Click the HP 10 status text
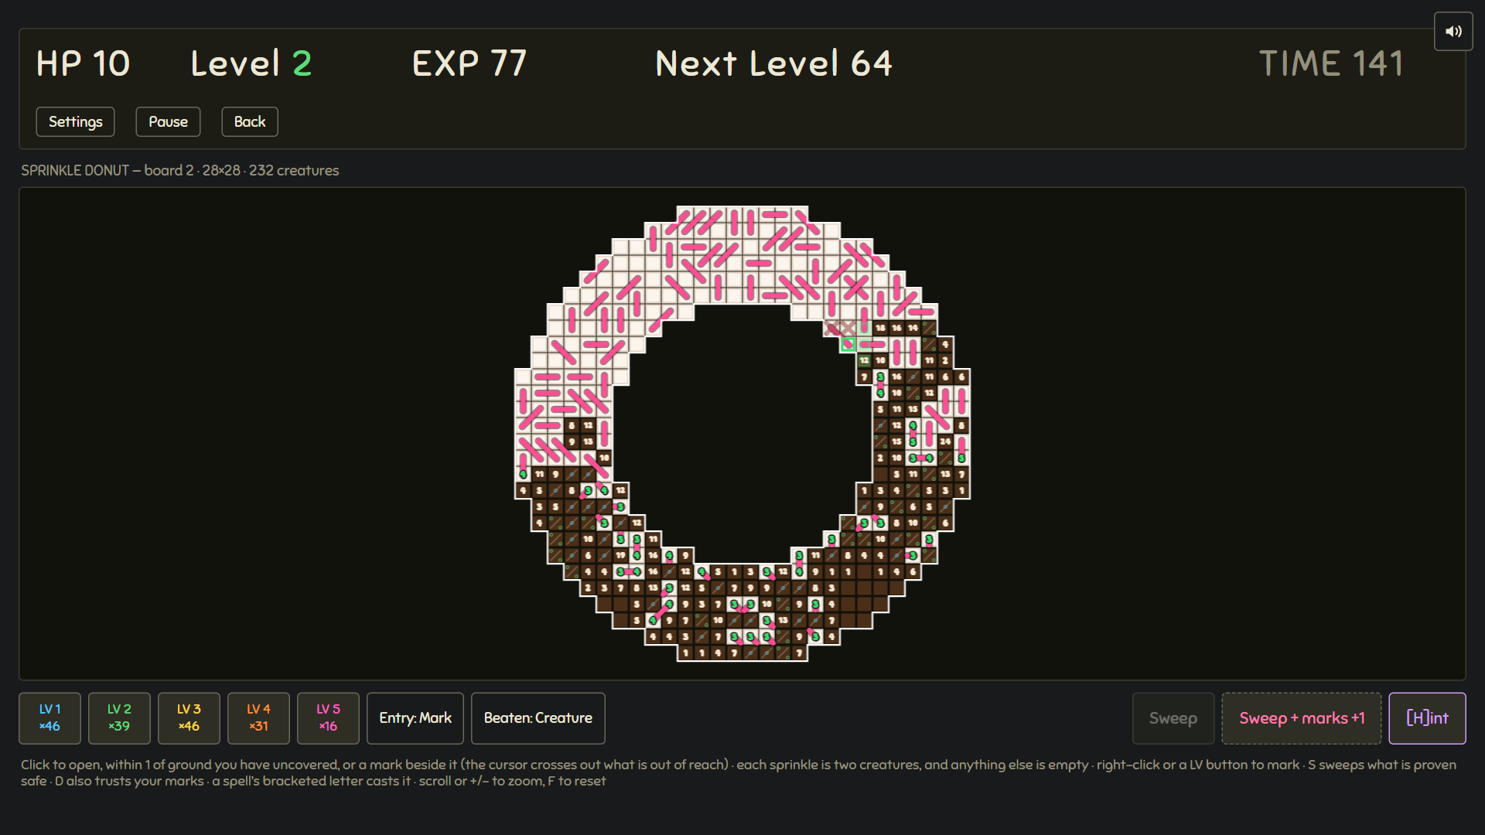 (83, 63)
